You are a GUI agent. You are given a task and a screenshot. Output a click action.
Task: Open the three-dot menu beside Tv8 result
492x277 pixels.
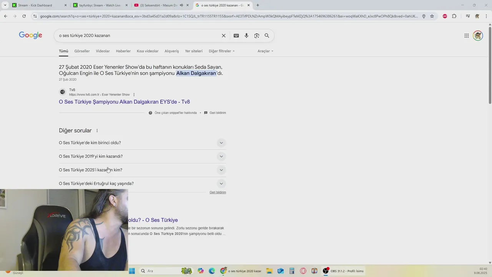point(134,95)
